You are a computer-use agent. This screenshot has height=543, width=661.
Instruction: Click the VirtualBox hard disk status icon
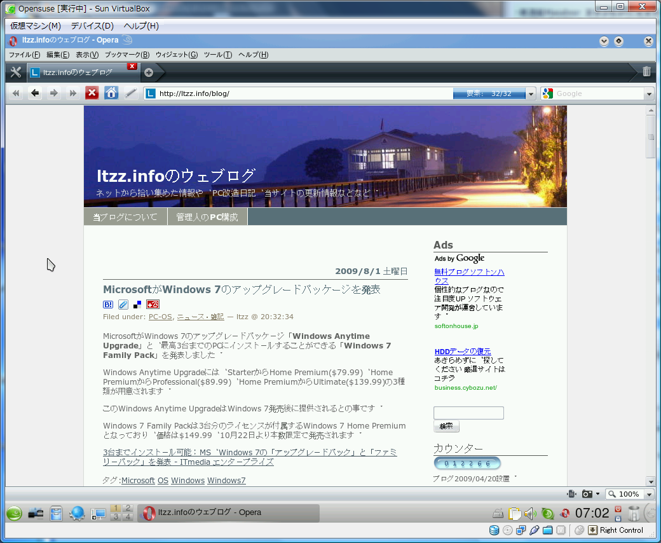(x=494, y=530)
